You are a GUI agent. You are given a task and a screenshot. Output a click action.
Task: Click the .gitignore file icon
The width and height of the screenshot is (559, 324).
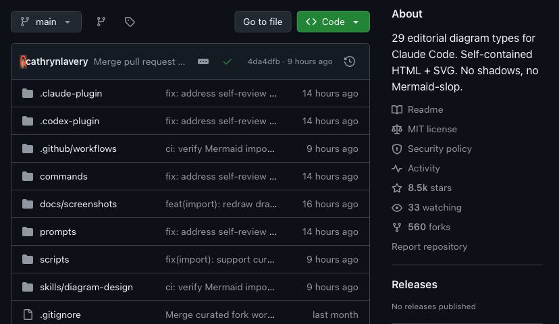[28, 315]
